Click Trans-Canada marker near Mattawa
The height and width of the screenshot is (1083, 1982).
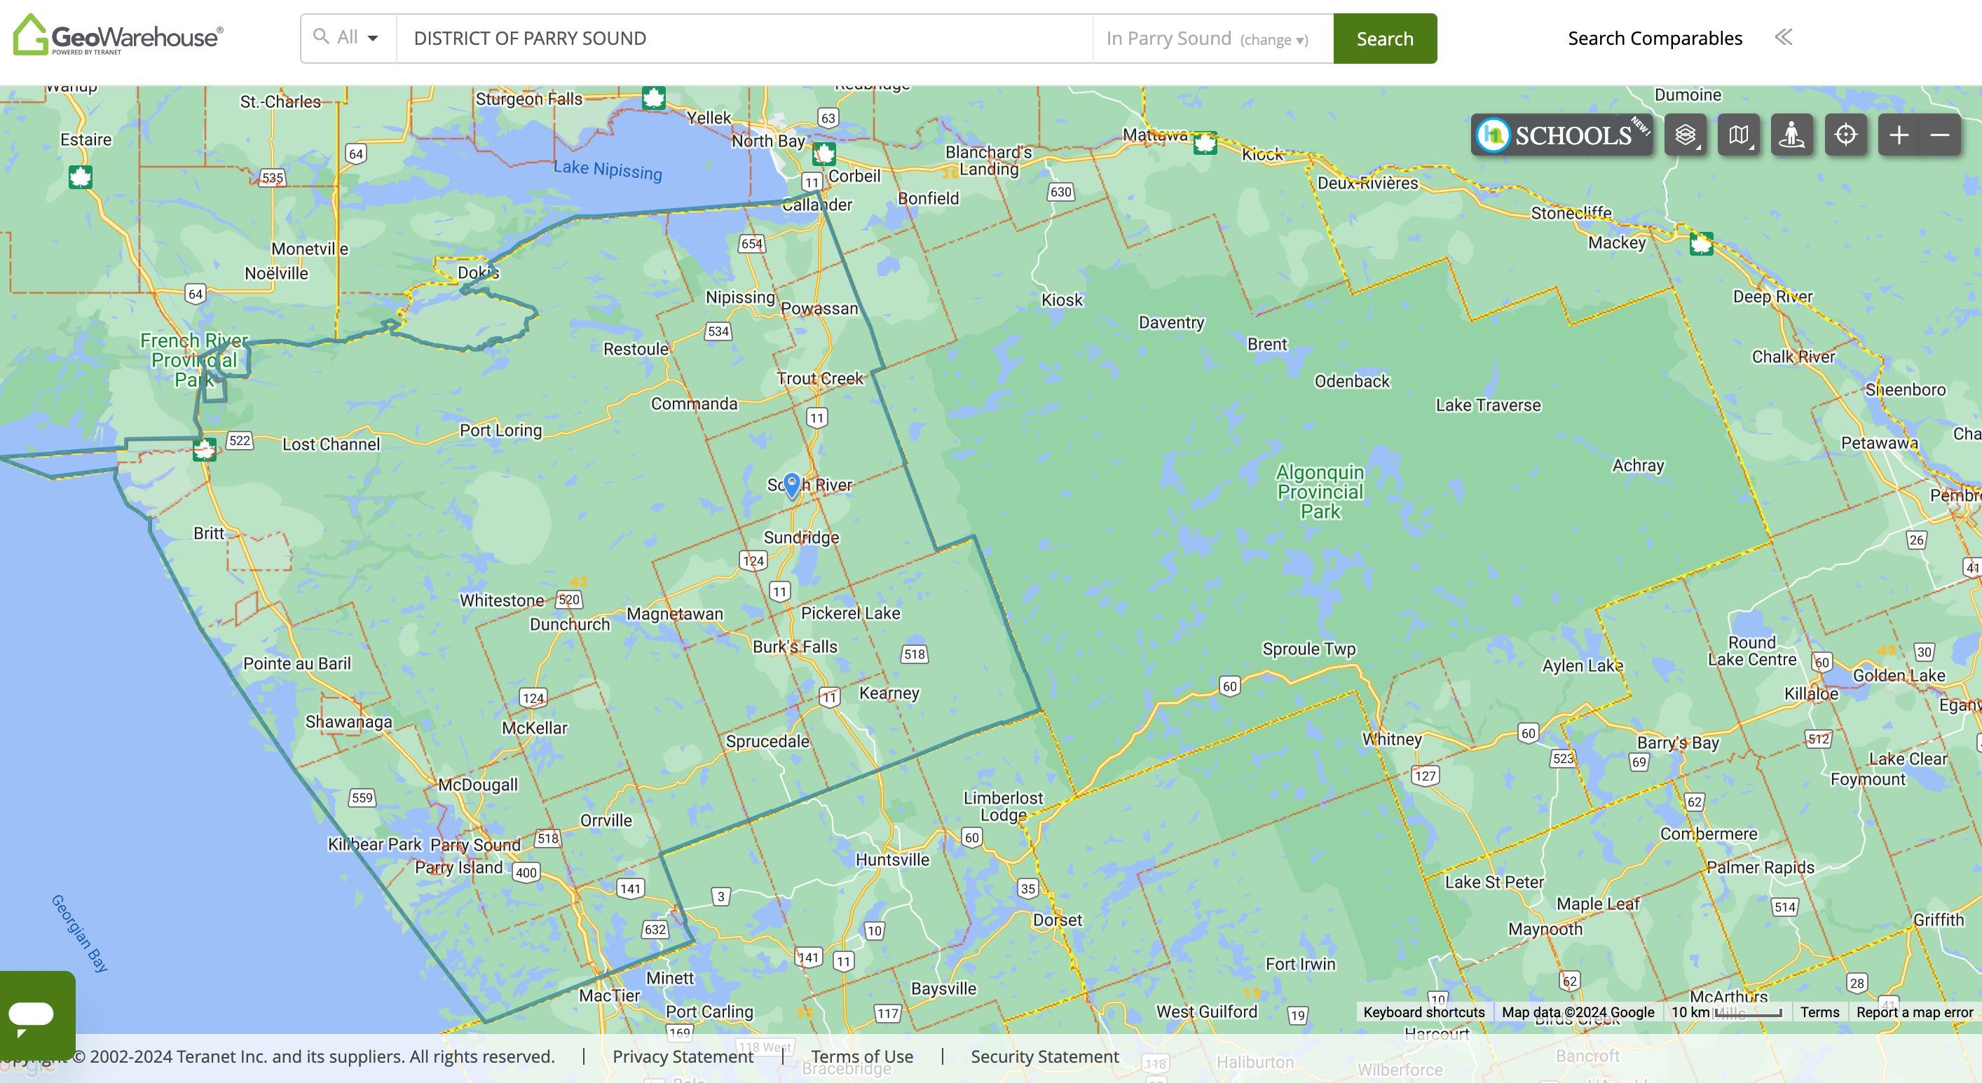click(x=1205, y=142)
